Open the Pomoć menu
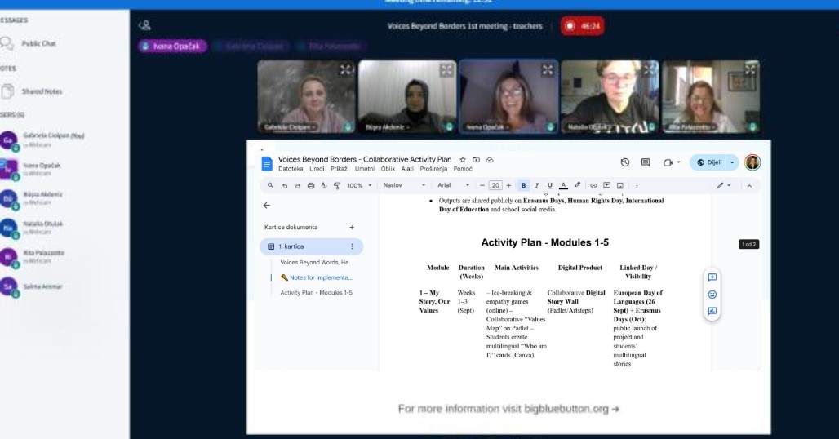The height and width of the screenshot is (439, 839). [x=463, y=169]
